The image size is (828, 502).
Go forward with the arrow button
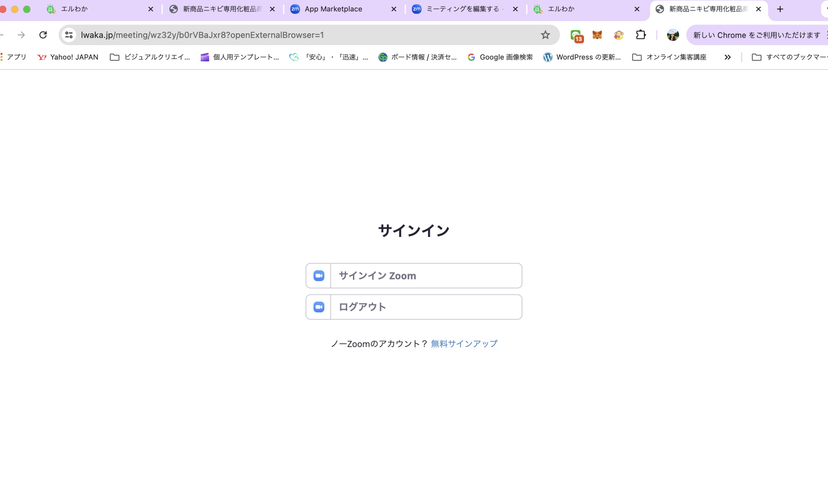pos(21,35)
